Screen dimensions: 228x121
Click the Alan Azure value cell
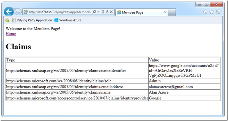point(184,92)
